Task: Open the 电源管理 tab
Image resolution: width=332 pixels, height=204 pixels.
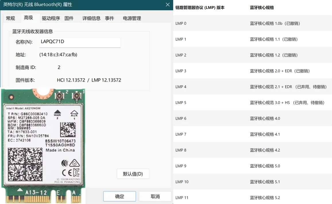Action: pyautogui.click(x=132, y=18)
